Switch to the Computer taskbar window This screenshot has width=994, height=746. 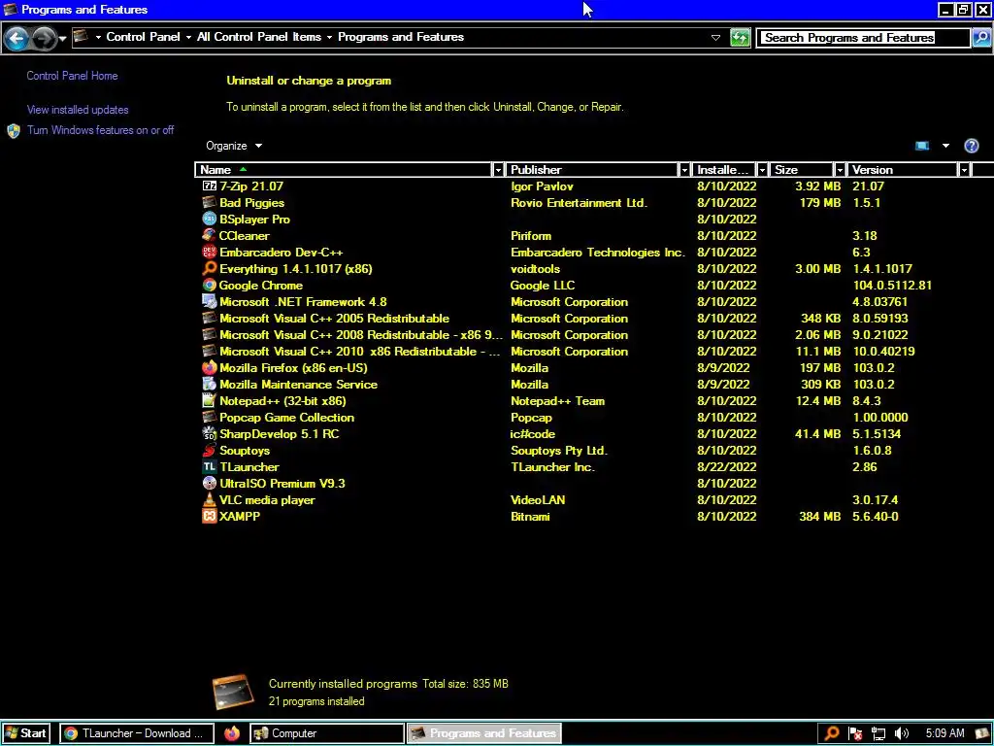click(327, 733)
